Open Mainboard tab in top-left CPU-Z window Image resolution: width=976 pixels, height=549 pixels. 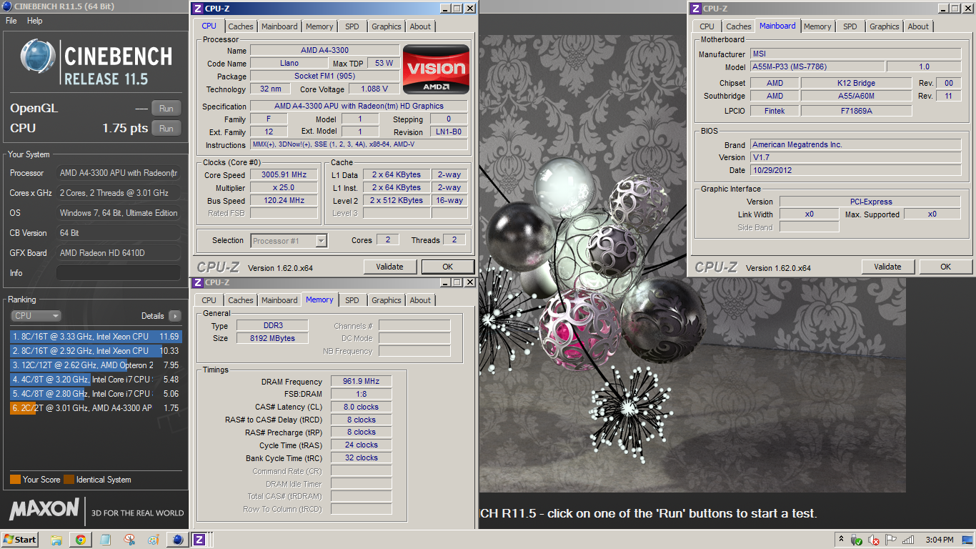click(279, 26)
